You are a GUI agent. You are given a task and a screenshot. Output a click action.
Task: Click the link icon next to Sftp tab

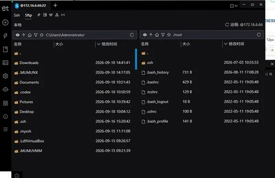[x=39, y=15]
